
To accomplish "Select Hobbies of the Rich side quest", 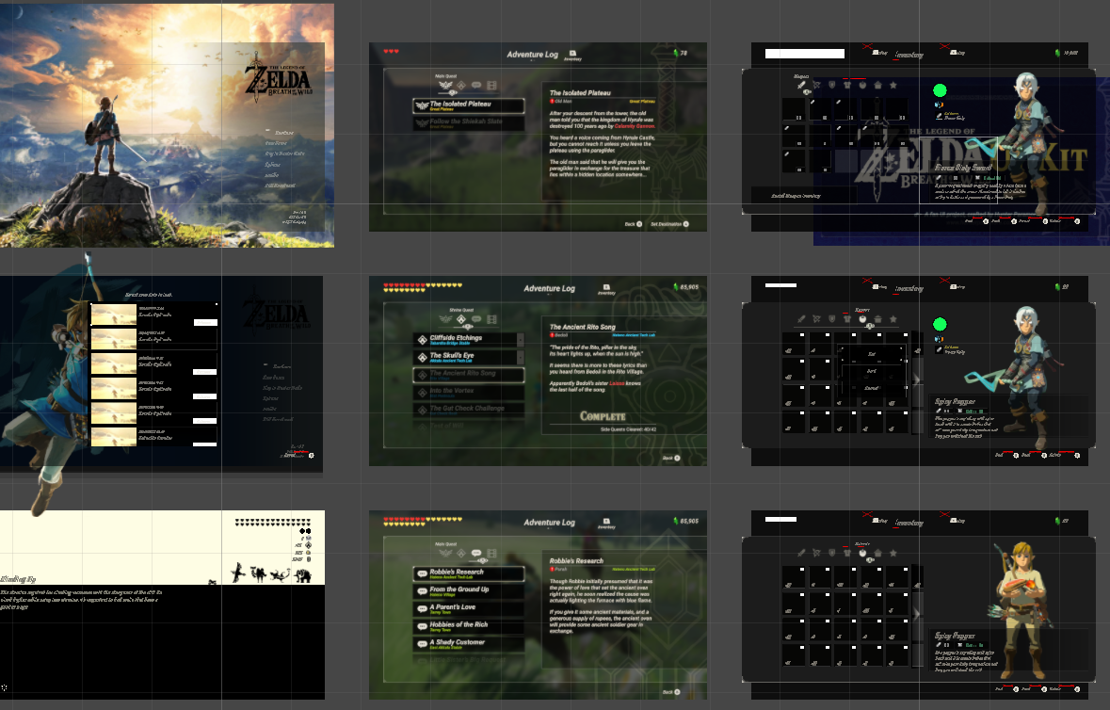I will click(469, 626).
